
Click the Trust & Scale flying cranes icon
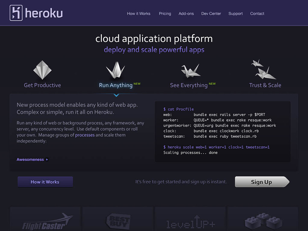264,69
